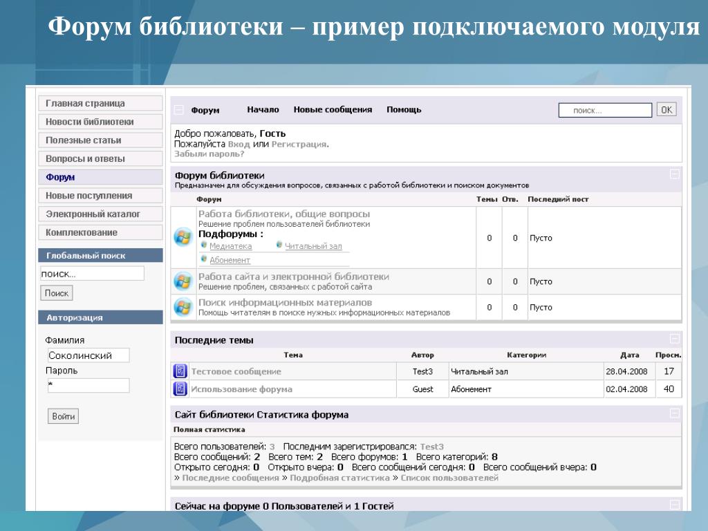Image resolution: width=708 pixels, height=531 pixels.
Task: Click the Глобальный поиск text field
Action: 92,274
